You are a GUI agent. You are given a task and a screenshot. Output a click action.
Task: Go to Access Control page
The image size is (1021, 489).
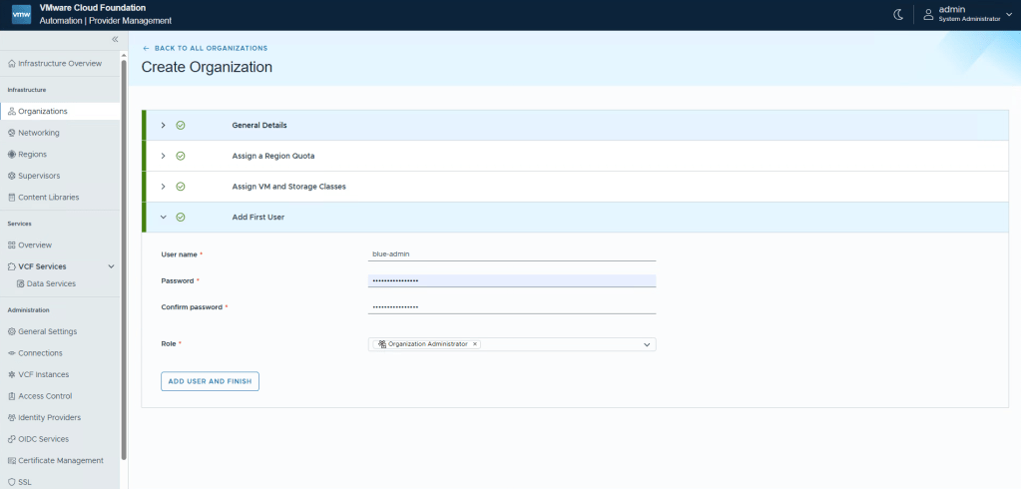45,396
